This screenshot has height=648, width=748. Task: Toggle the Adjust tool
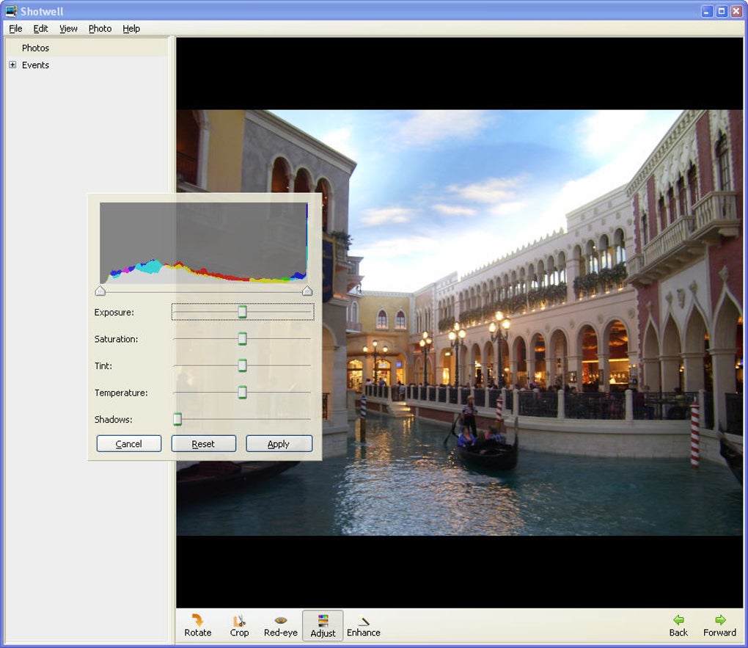pos(323,625)
